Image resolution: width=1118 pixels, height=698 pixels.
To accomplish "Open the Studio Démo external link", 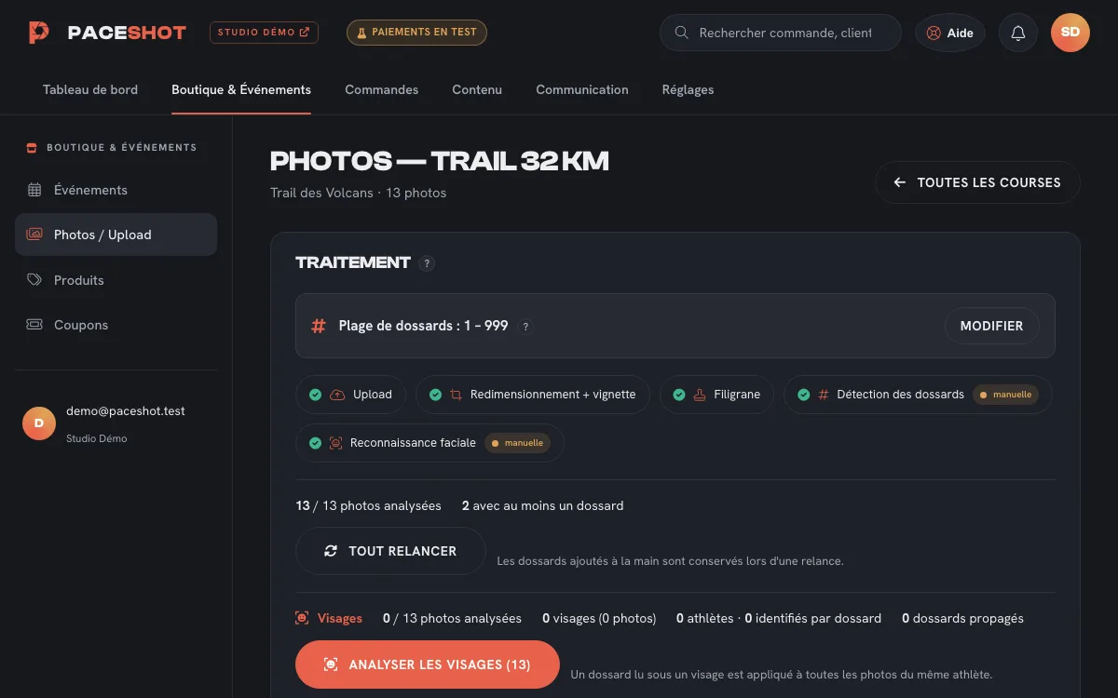I will 264,33.
